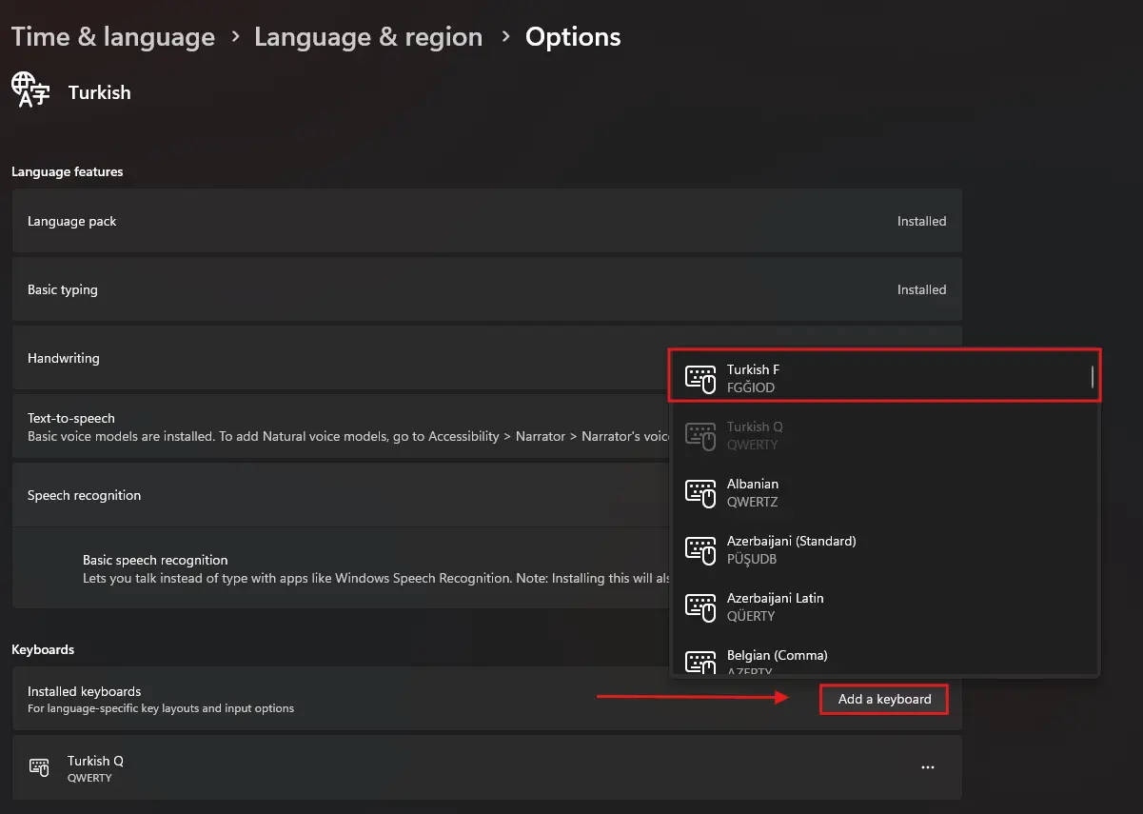Click QWERTY subtitle of installed Turkish Q

[x=89, y=778]
